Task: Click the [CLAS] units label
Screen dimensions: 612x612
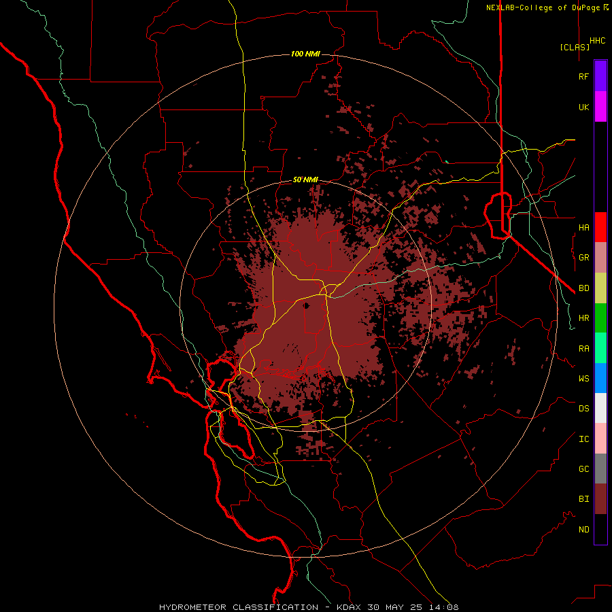Action: tap(575, 47)
